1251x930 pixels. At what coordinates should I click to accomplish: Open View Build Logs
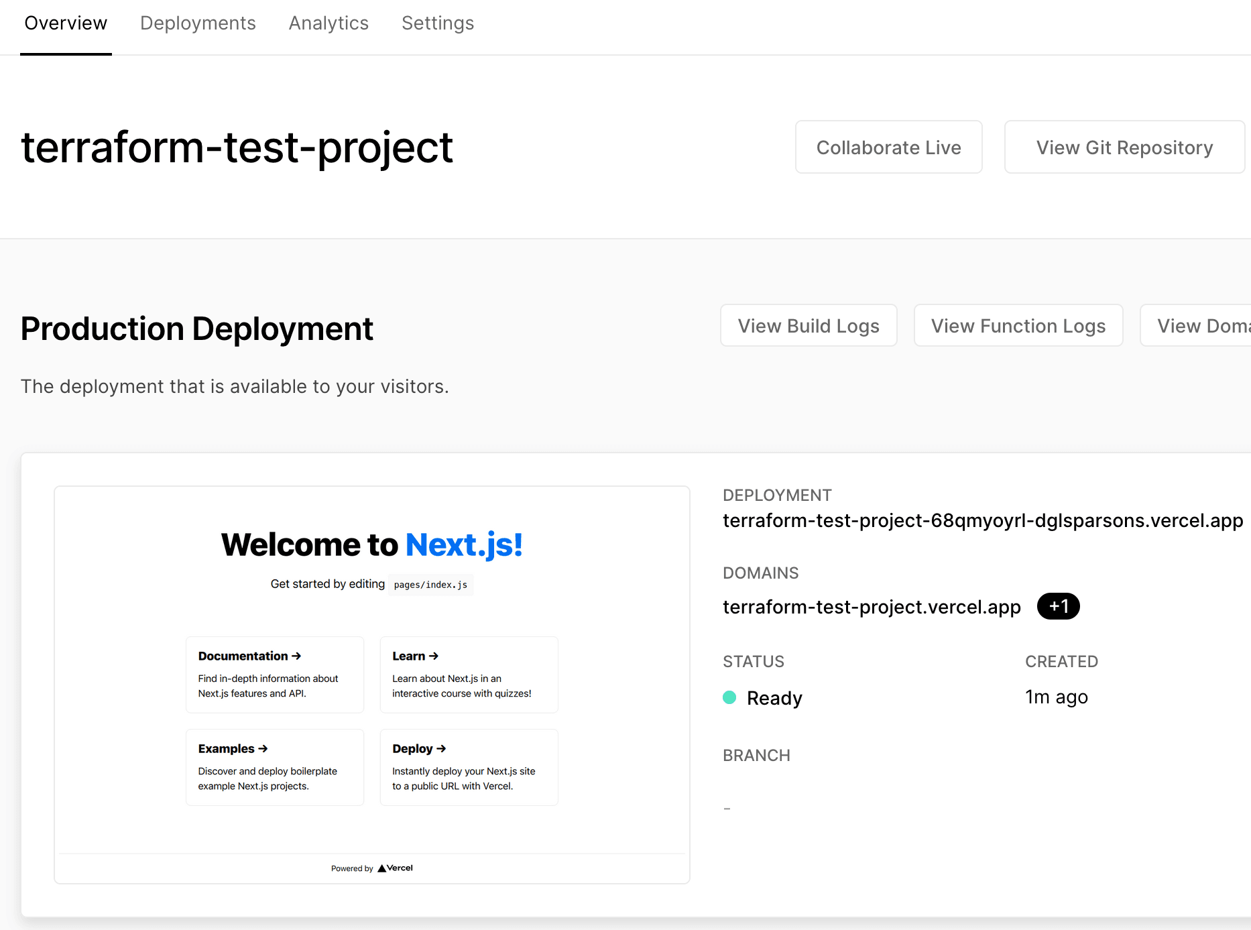coord(809,325)
